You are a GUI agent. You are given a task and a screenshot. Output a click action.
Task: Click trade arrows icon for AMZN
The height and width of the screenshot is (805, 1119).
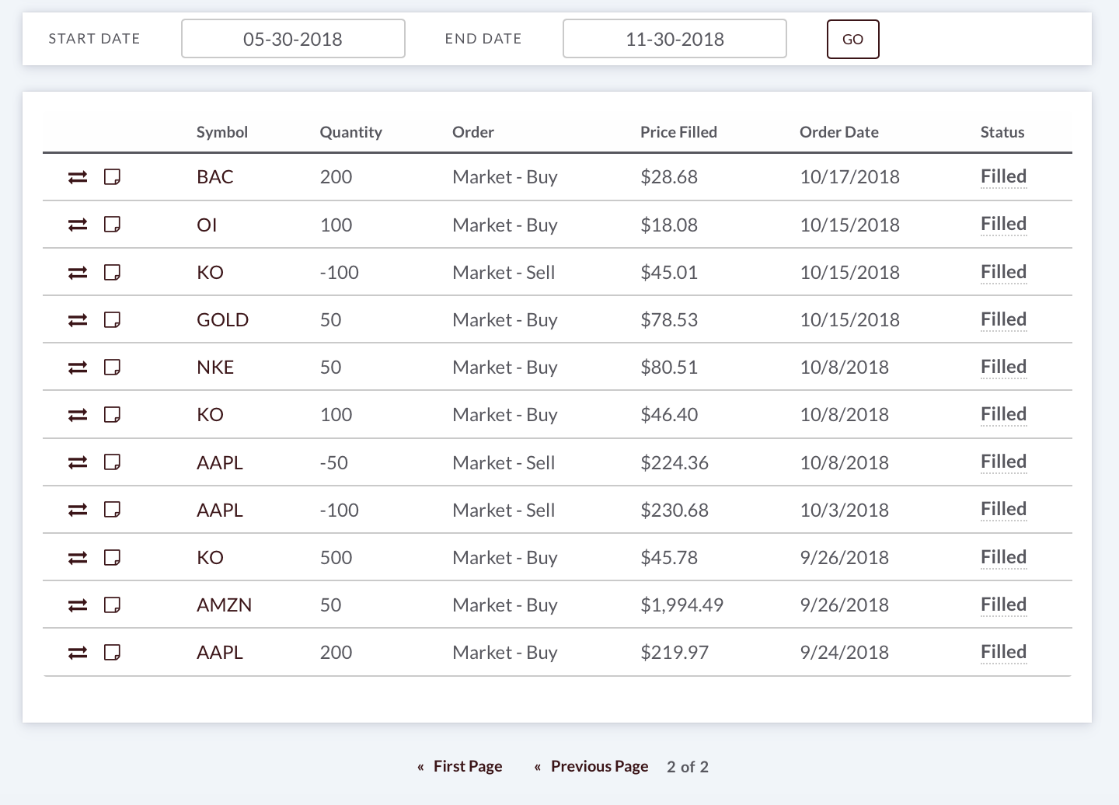(78, 605)
